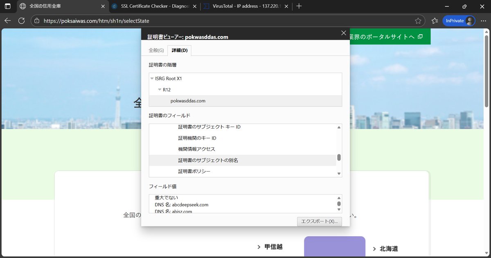Click the purple map region block
Screen dimensions: 491x258
click(335, 246)
